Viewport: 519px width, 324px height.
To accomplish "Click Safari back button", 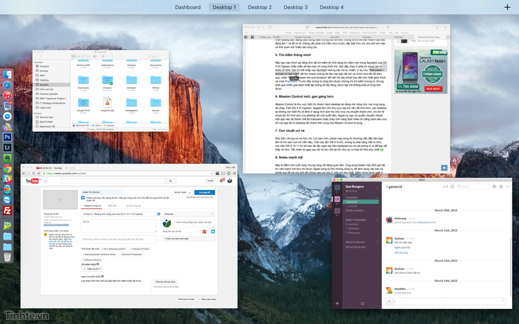I will tap(259, 27).
